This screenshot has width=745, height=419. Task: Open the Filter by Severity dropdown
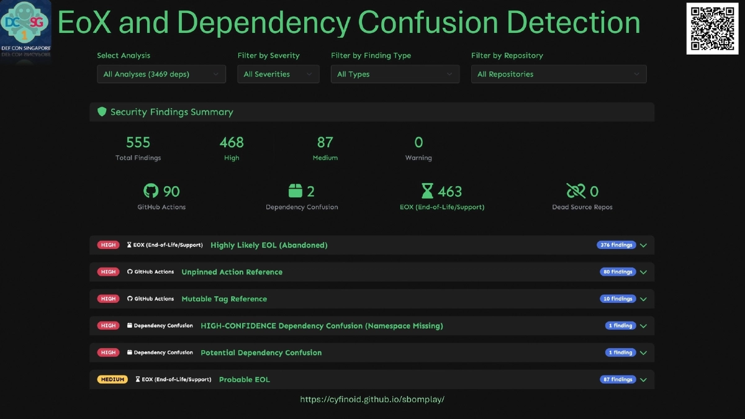click(x=278, y=73)
